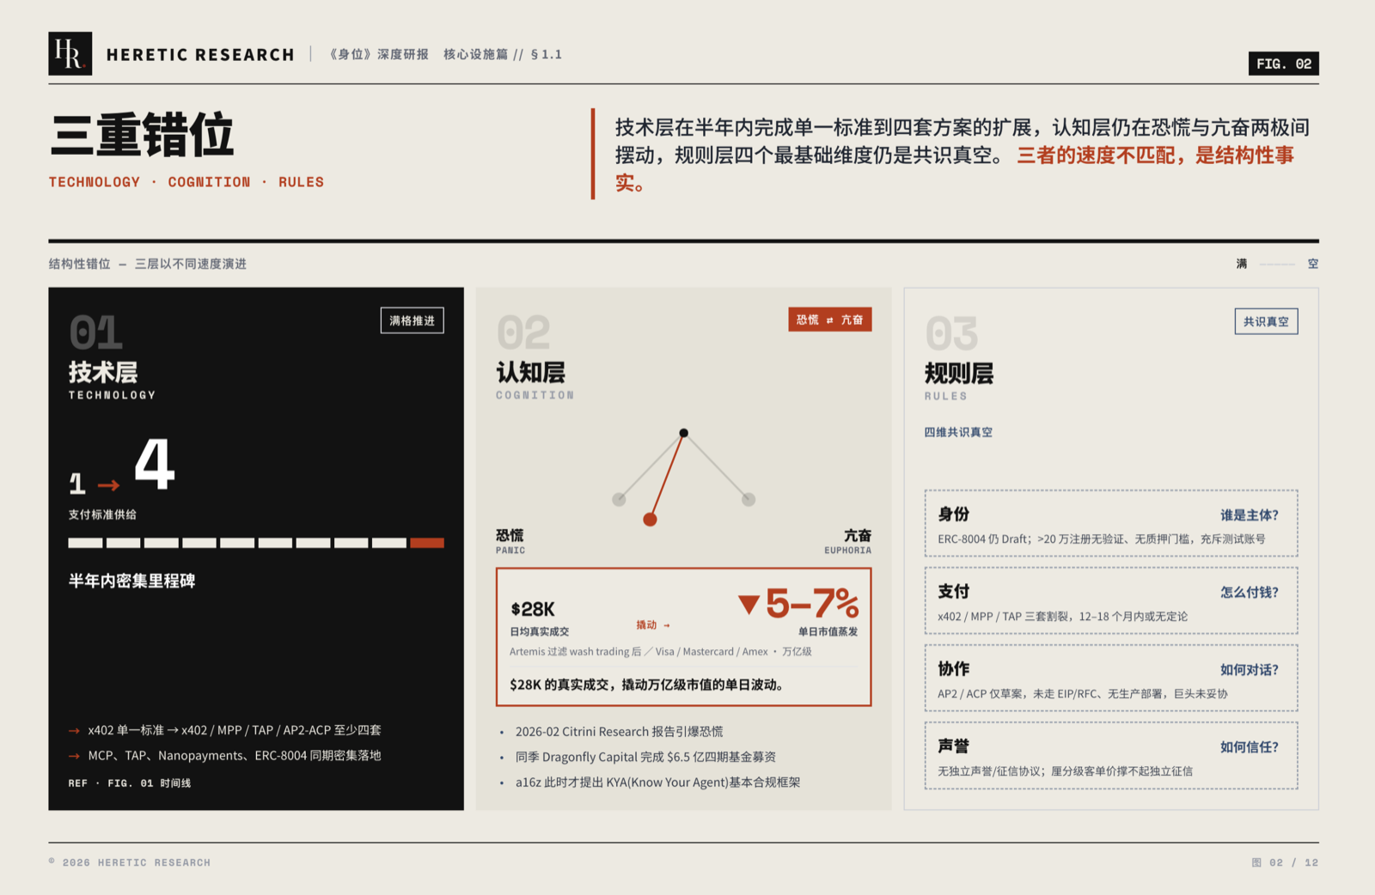This screenshot has height=895, width=1375.
Task: Click the large 03 numeral
Action: coord(951,334)
